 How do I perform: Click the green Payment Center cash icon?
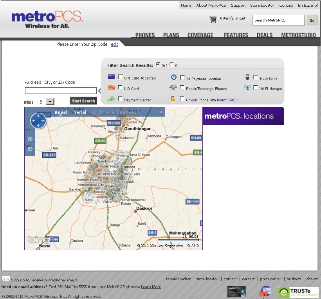(111, 99)
